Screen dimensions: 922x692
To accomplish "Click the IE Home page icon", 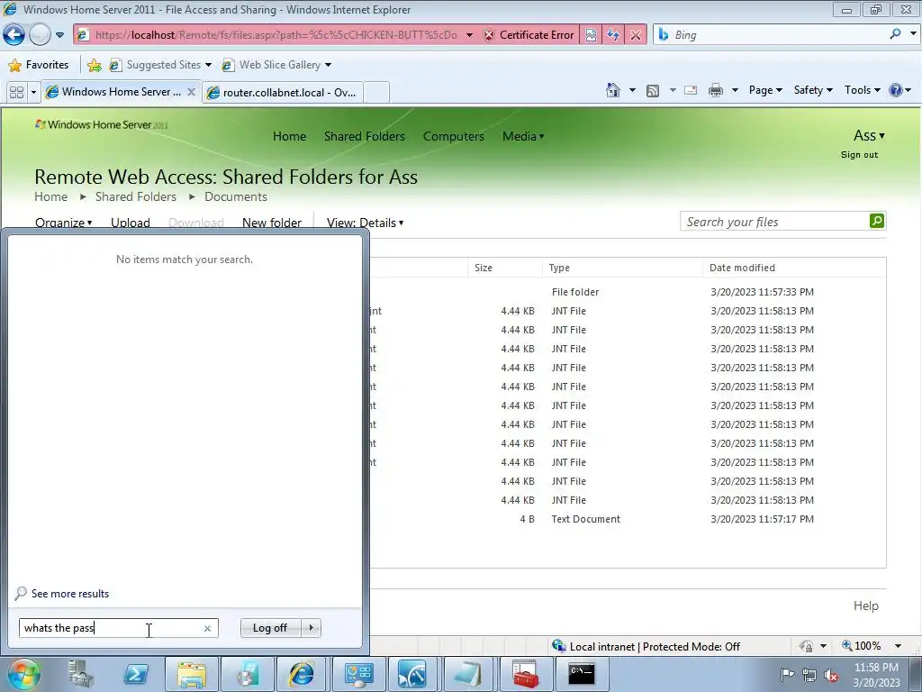I will coord(613,90).
